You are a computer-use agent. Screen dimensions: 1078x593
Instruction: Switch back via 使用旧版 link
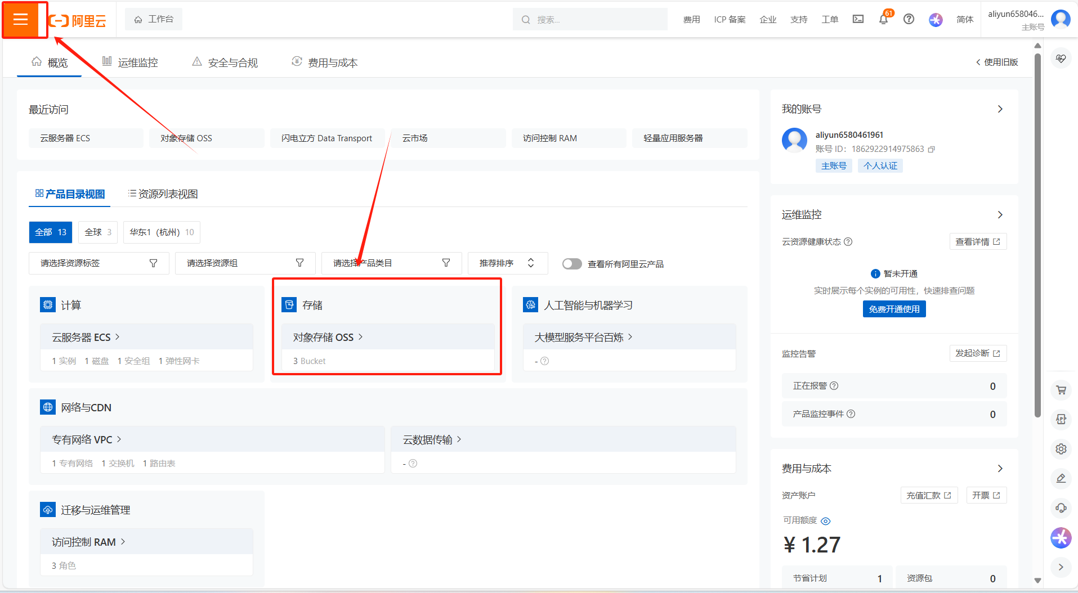(x=997, y=62)
